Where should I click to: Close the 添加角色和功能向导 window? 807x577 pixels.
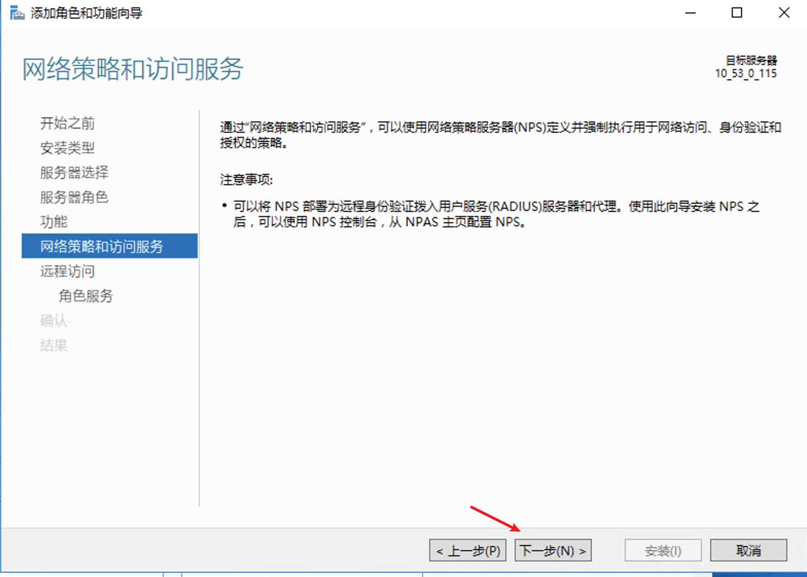[784, 13]
